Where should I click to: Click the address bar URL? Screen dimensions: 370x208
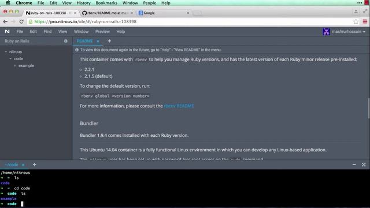85,22
